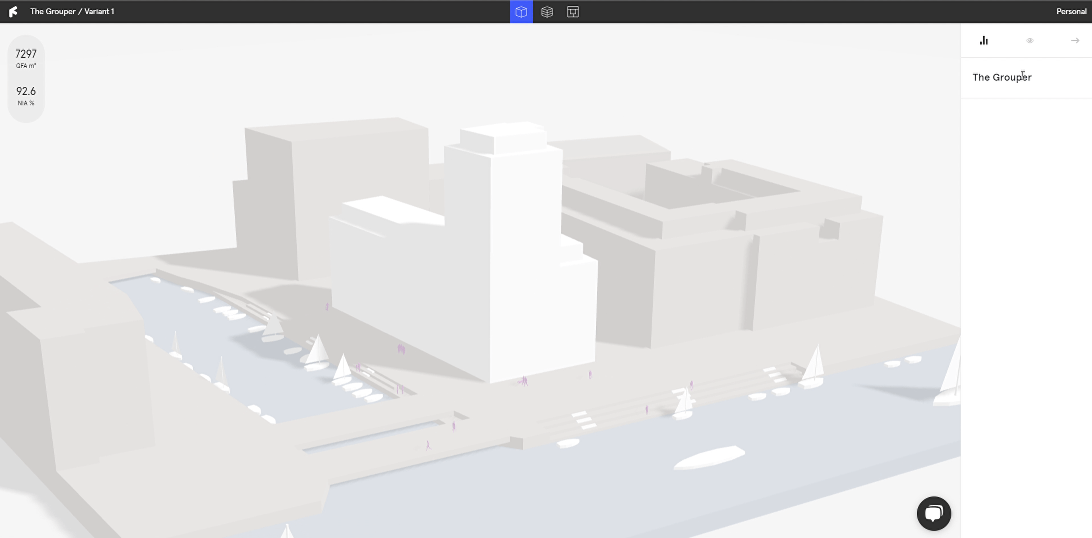Edit The Grouper title field
The height and width of the screenshot is (538, 1092).
pos(1002,78)
